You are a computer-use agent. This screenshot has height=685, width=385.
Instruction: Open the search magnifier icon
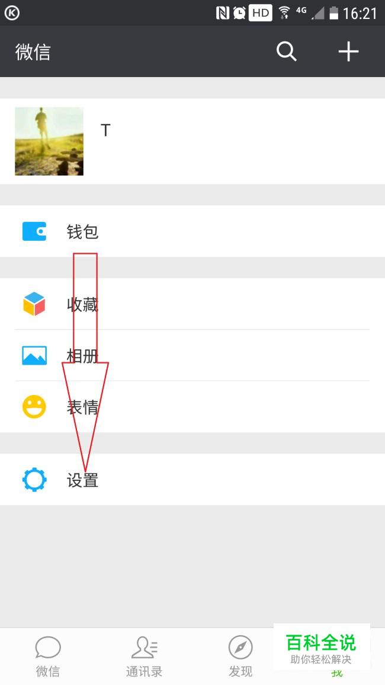pos(286,52)
